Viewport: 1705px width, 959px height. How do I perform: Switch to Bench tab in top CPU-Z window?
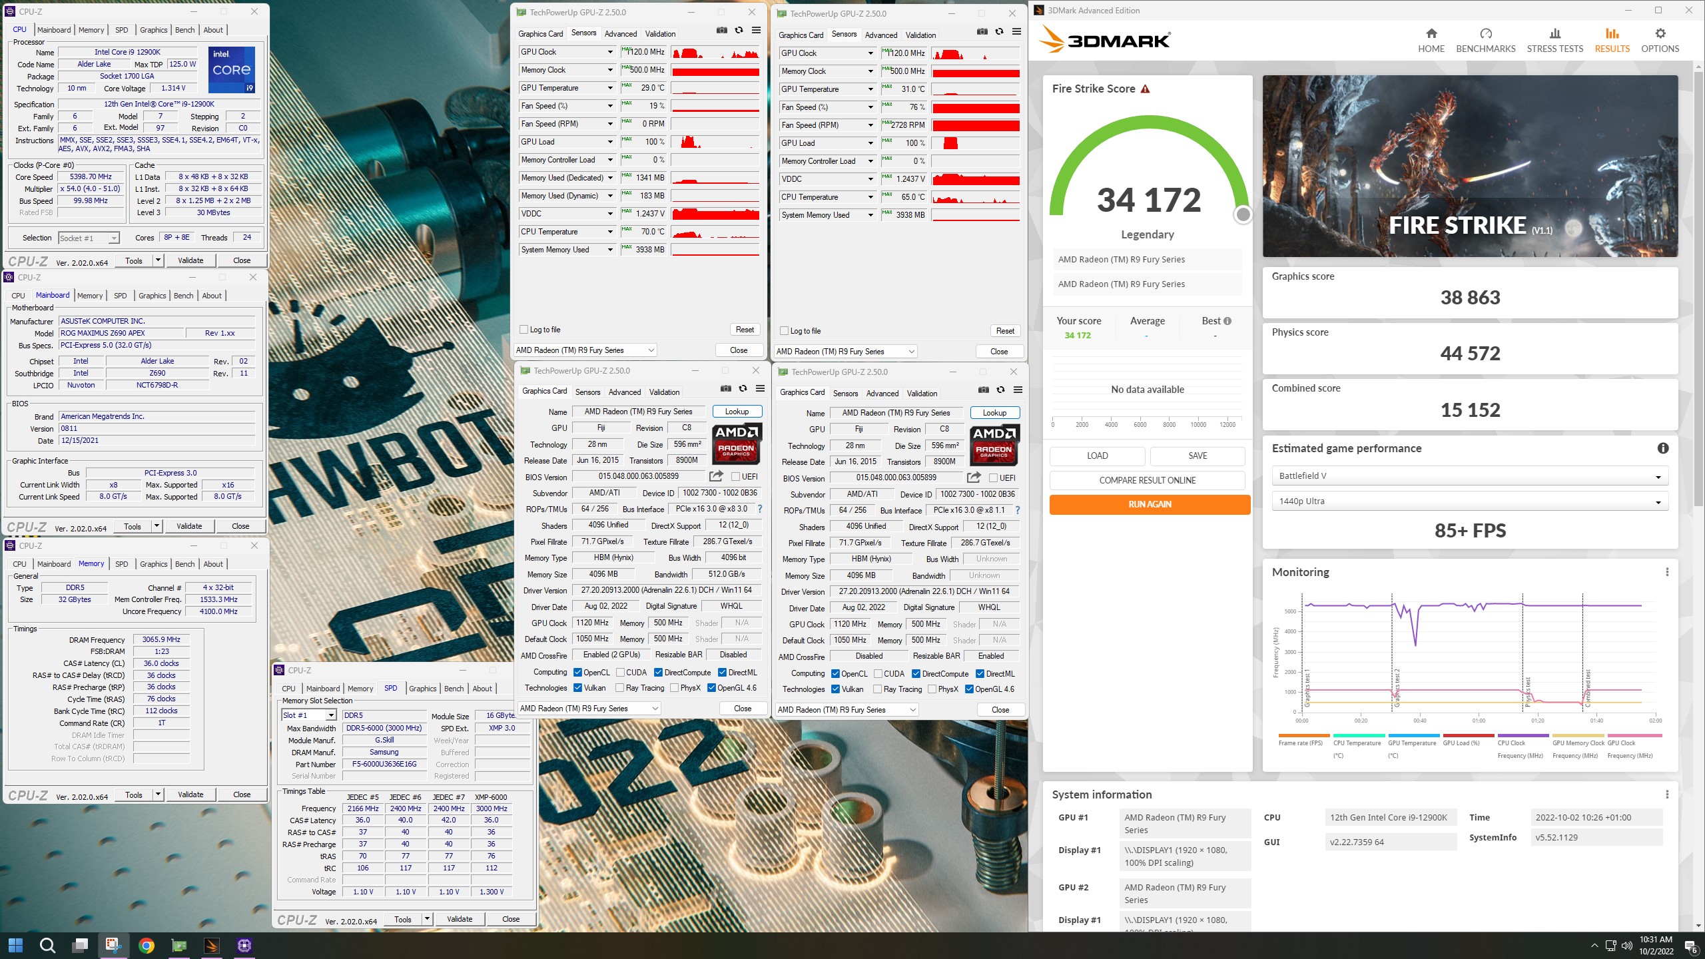tap(184, 30)
